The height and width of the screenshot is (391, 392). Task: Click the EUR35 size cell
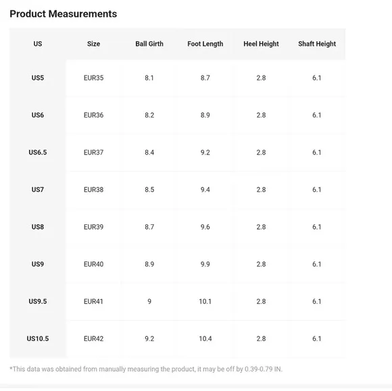pyautogui.click(x=93, y=78)
